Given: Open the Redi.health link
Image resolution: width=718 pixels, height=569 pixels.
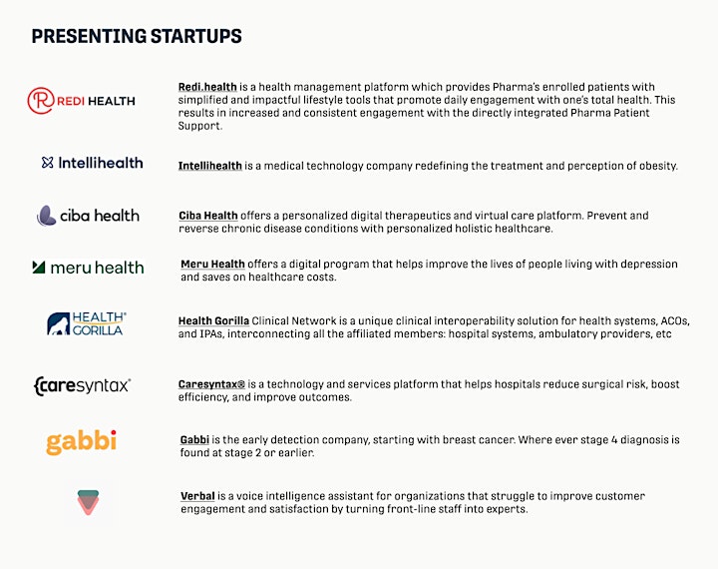Looking at the screenshot, I should tap(207, 87).
